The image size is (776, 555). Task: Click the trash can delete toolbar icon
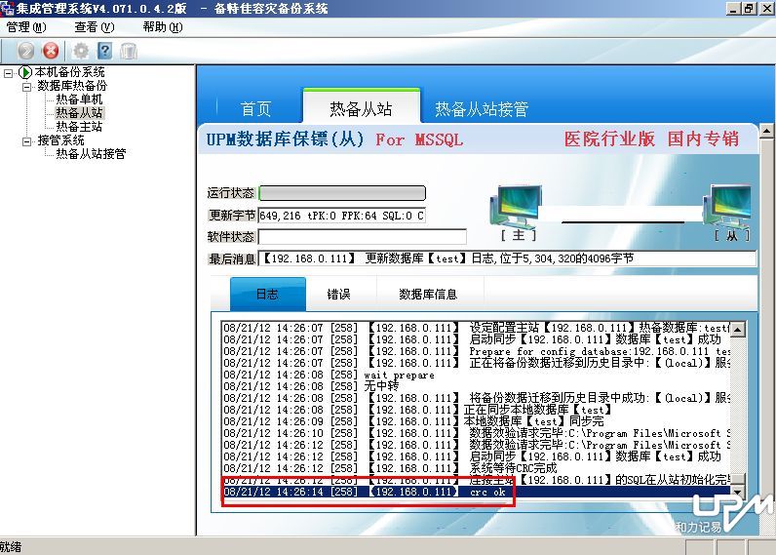[x=128, y=51]
